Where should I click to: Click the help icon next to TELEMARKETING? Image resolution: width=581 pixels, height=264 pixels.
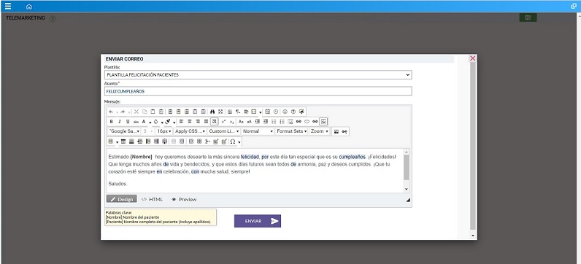click(x=53, y=18)
